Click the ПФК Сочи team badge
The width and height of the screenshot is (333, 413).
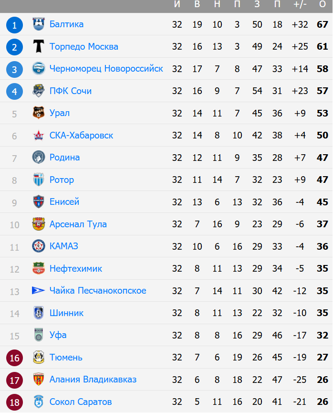39,91
